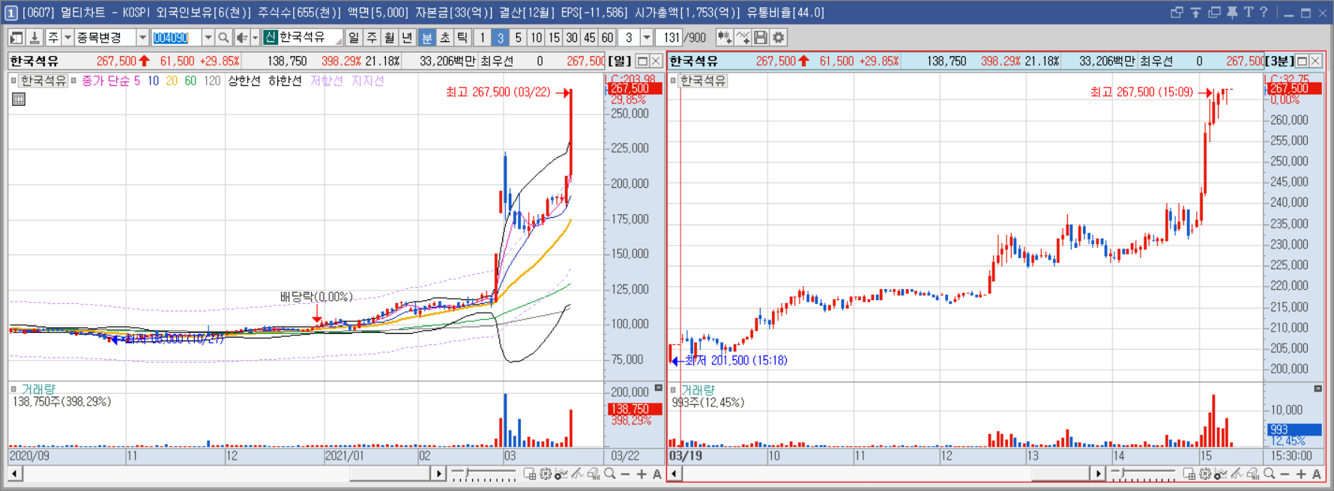
Task: Click the right chart horizontal scrollbar thumb
Action: [1060, 474]
